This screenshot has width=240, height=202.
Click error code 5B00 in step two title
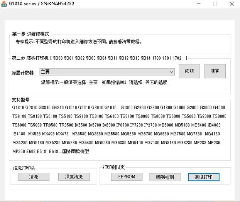[58, 58]
